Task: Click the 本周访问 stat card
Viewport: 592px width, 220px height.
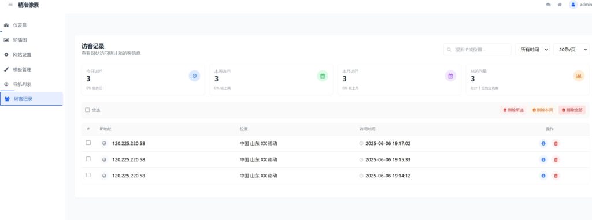Action: [x=271, y=79]
